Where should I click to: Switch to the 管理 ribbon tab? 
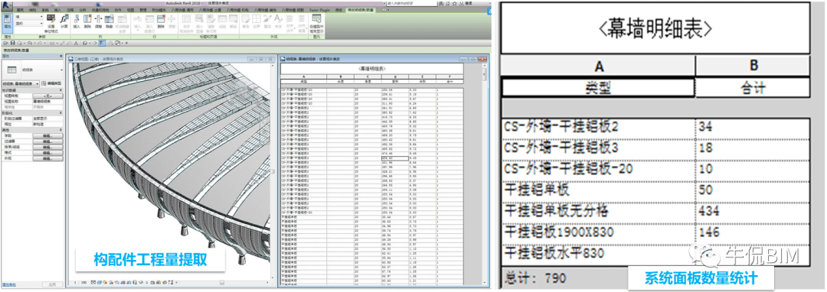point(143,10)
